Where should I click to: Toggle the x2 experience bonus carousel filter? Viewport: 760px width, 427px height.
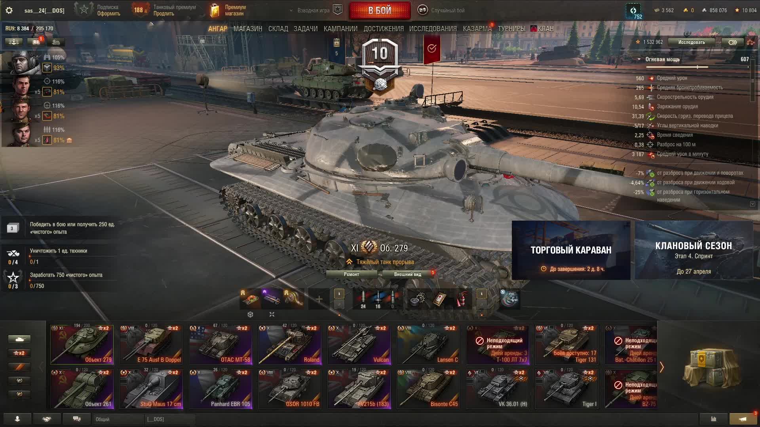pyautogui.click(x=19, y=353)
